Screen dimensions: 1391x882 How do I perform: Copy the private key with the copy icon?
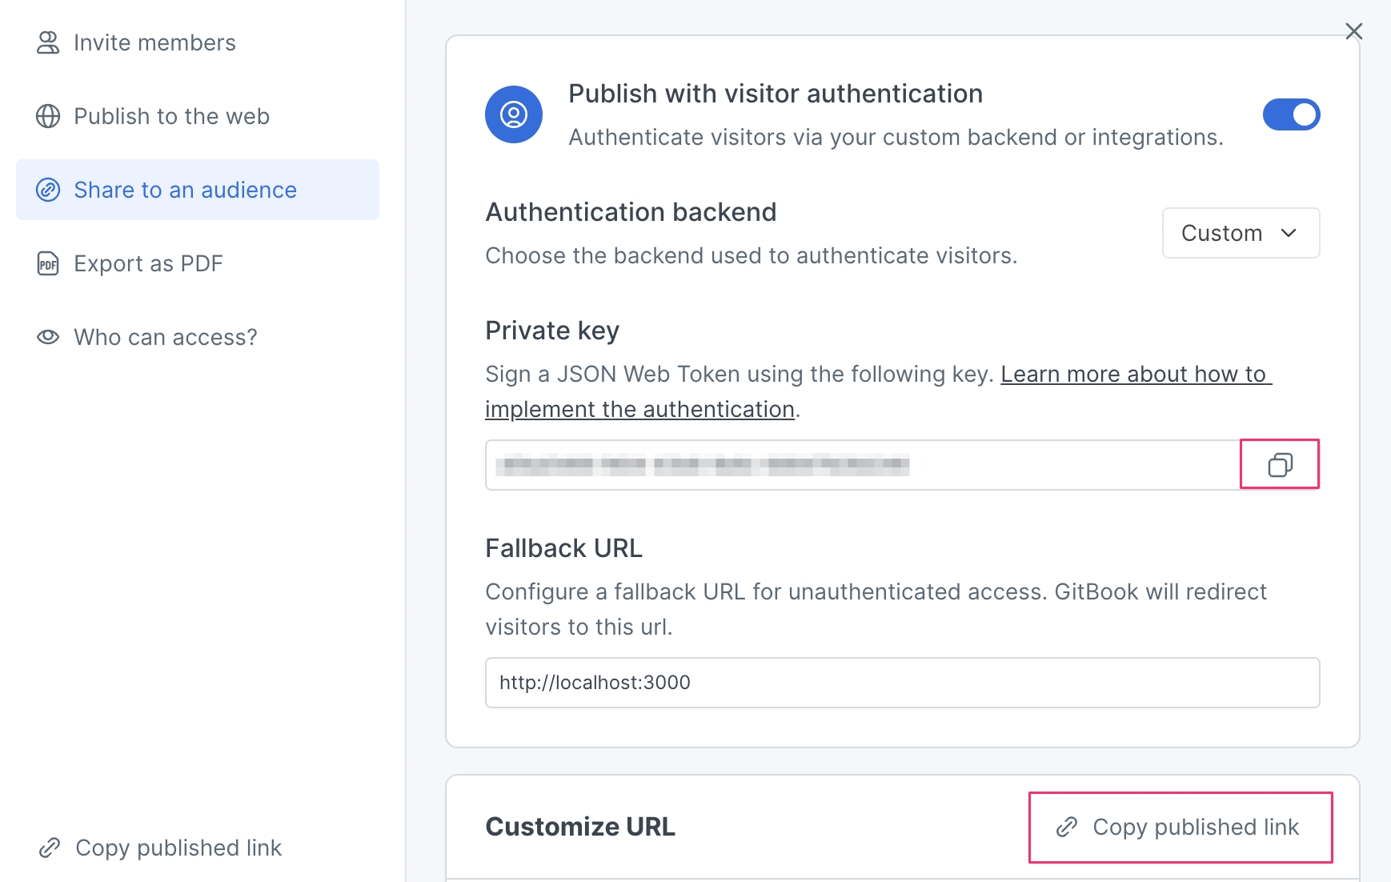[1280, 464]
